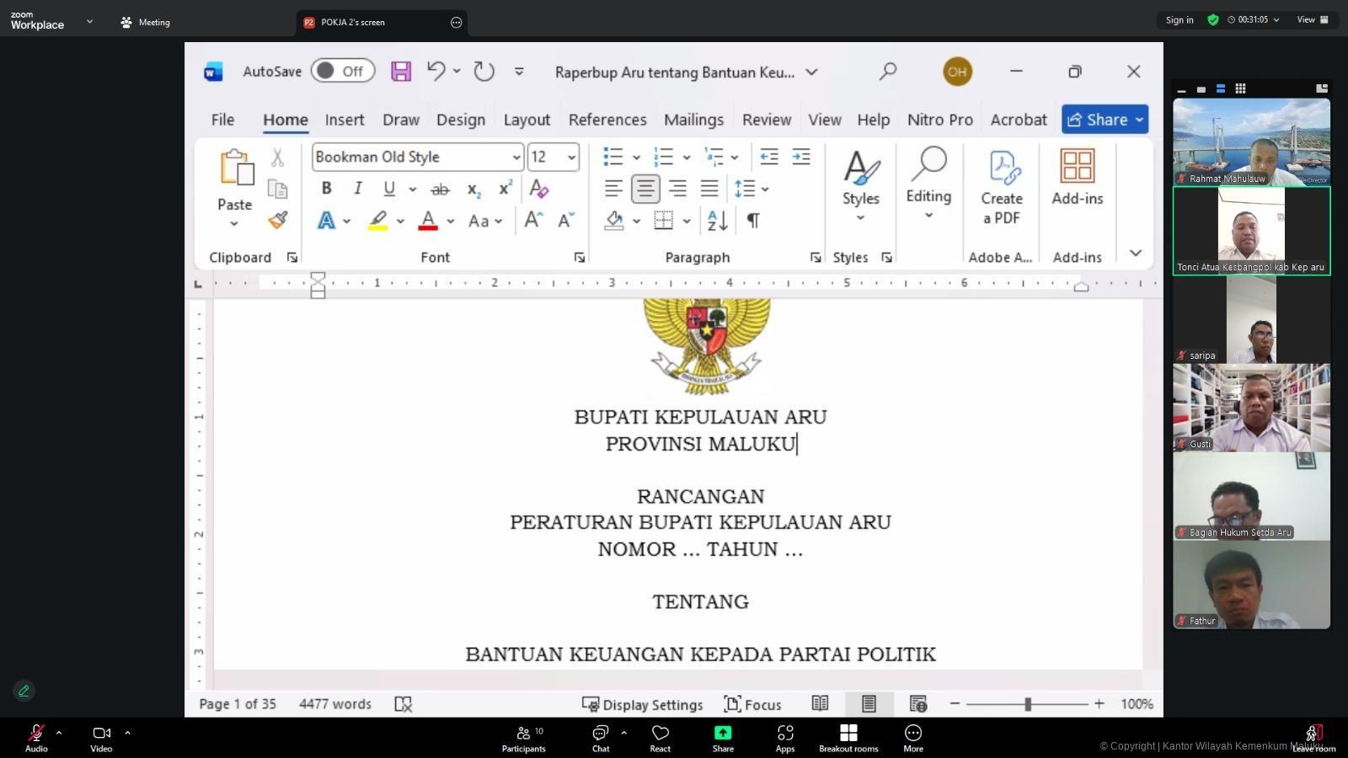Toggle Focus mode in status bar
Screen dimensions: 1348x758
click(752, 704)
